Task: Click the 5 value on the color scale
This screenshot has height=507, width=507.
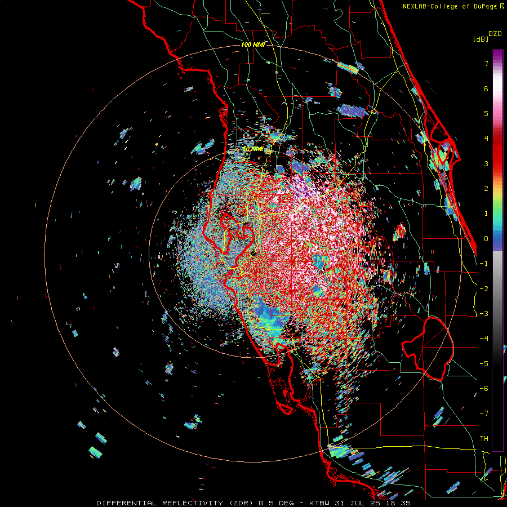Action: tap(486, 113)
